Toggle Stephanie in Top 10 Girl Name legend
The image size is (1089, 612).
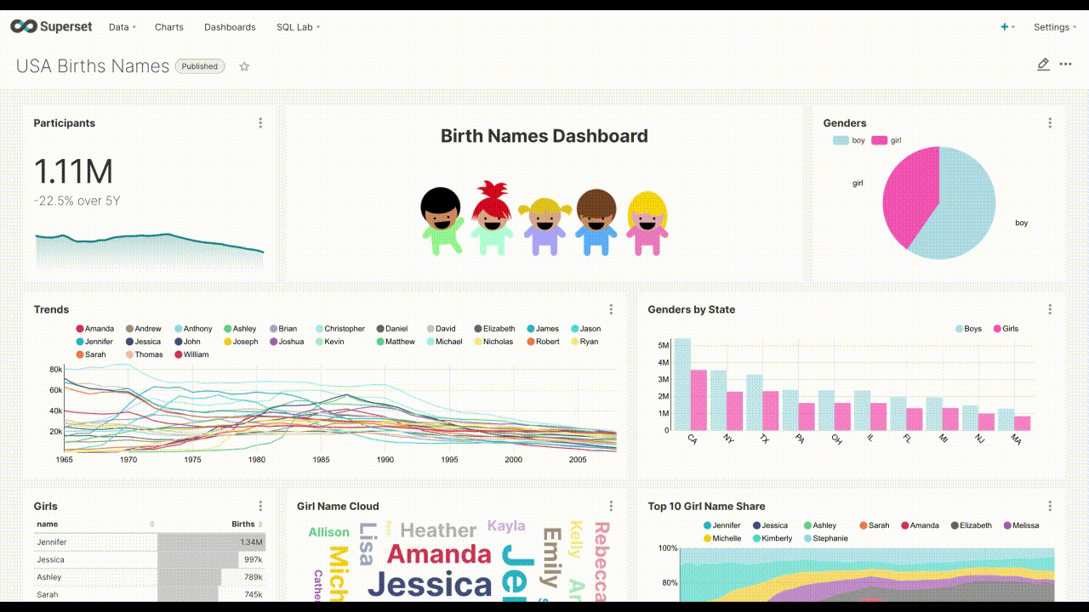(826, 538)
